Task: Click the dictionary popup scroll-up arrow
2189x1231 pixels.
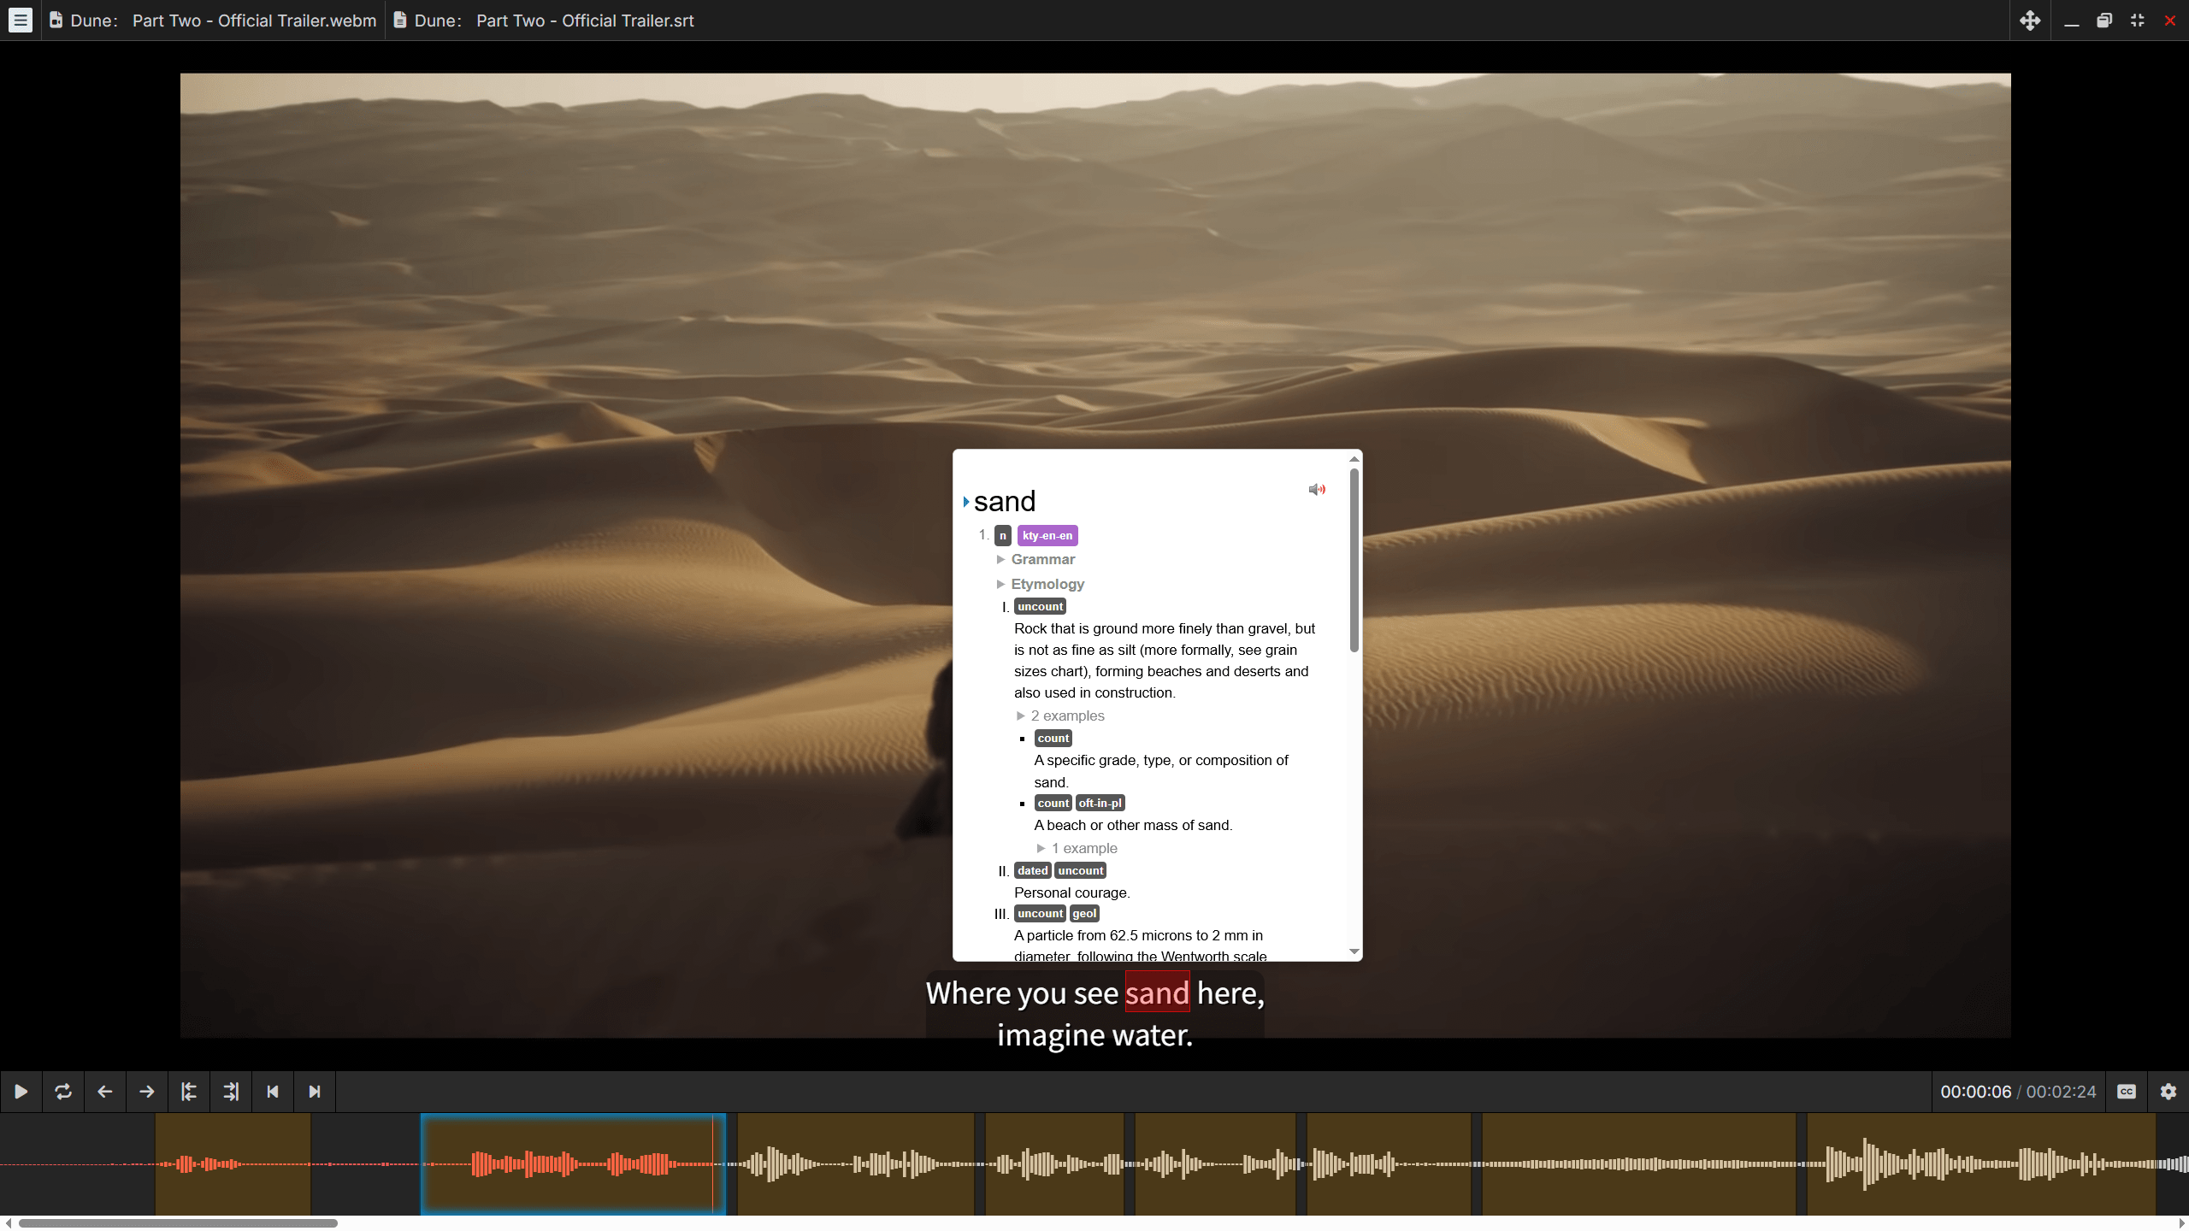Action: (x=1354, y=459)
